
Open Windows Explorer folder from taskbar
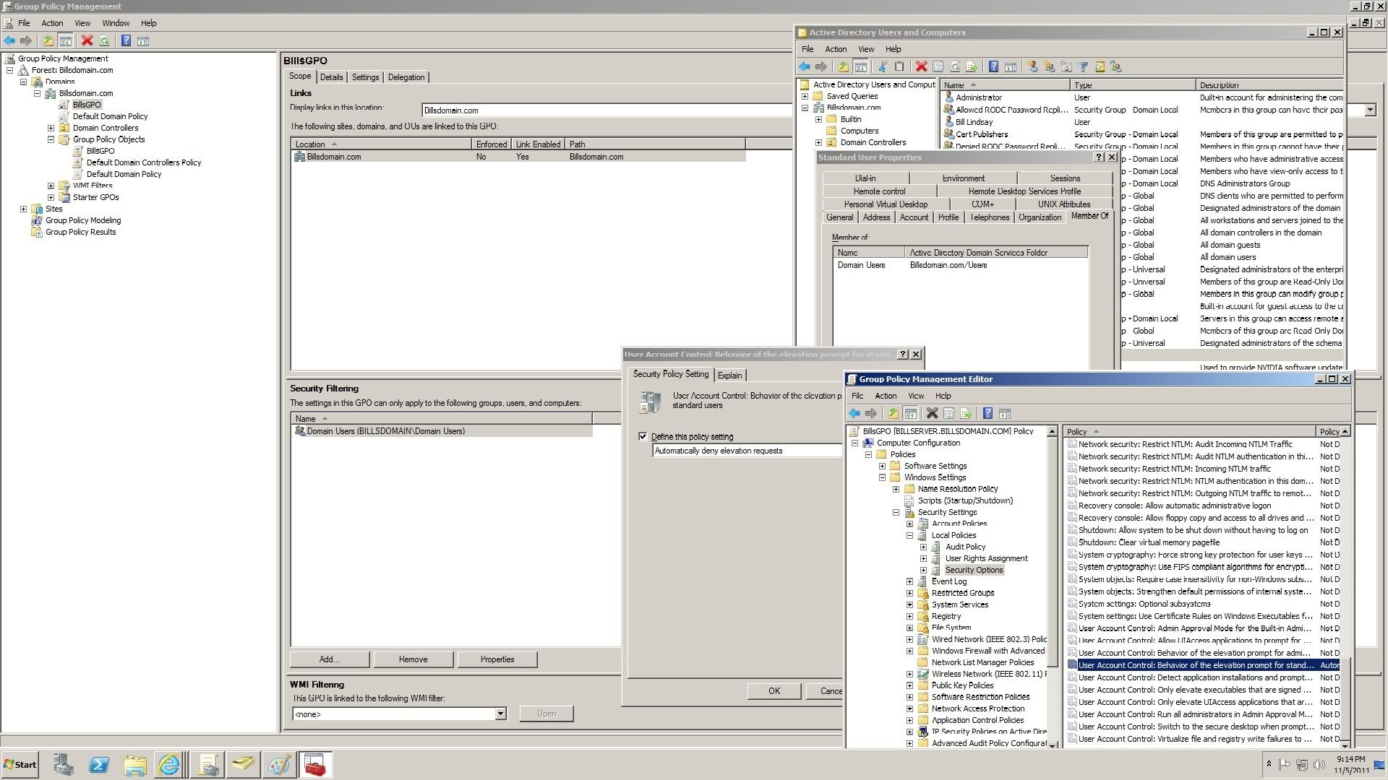(134, 765)
